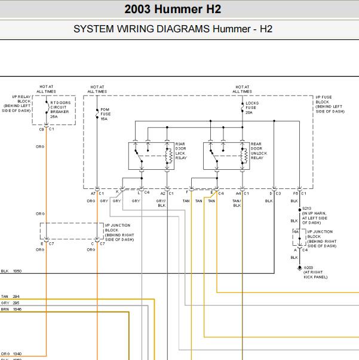
Task: Click the "TAN/BLK" wire color label
Action: (x=237, y=203)
